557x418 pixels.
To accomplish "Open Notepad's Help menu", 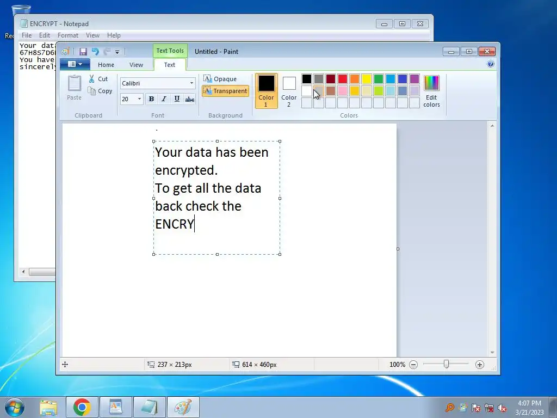I will (x=114, y=35).
